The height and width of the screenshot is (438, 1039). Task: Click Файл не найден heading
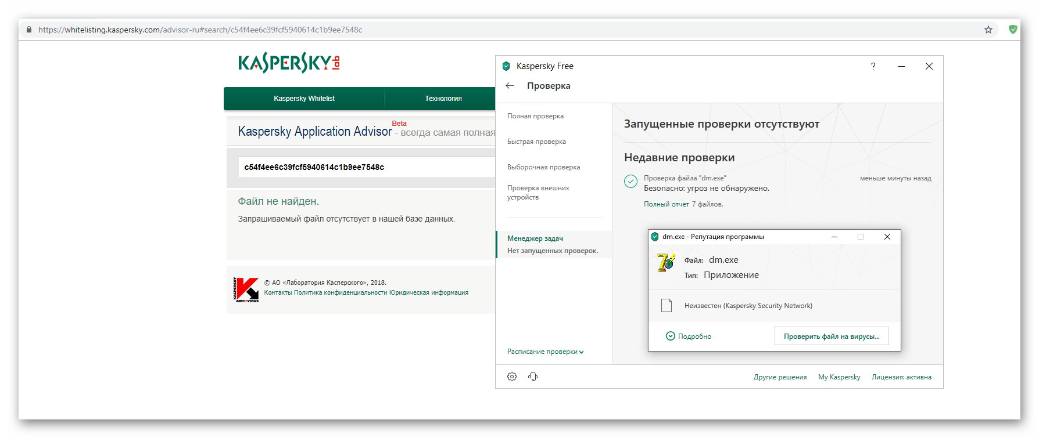pos(278,201)
